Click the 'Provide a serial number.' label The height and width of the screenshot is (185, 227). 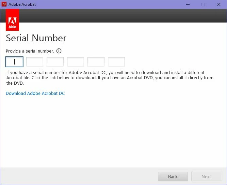click(x=30, y=51)
